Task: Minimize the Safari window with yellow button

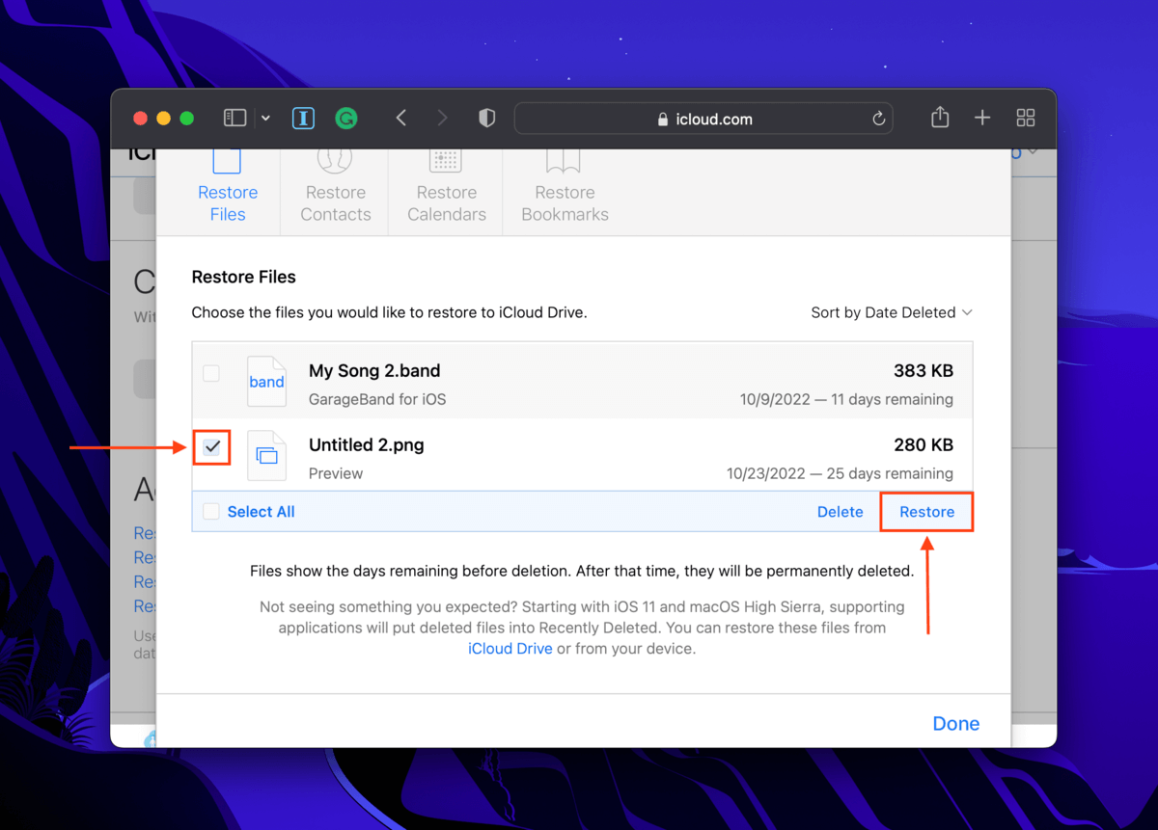Action: 163,119
